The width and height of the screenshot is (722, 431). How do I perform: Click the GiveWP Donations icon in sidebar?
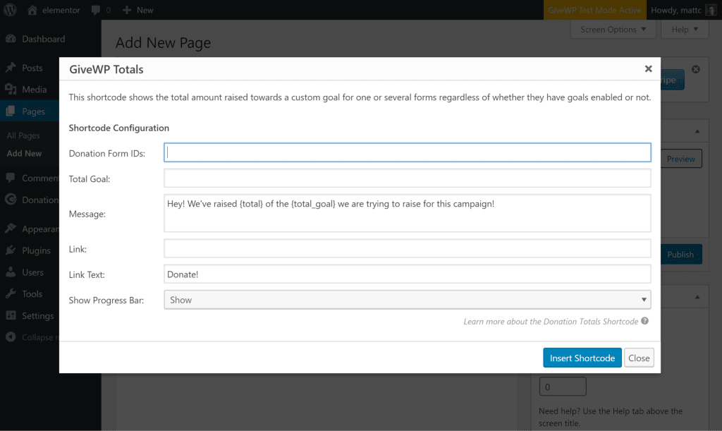tap(11, 200)
